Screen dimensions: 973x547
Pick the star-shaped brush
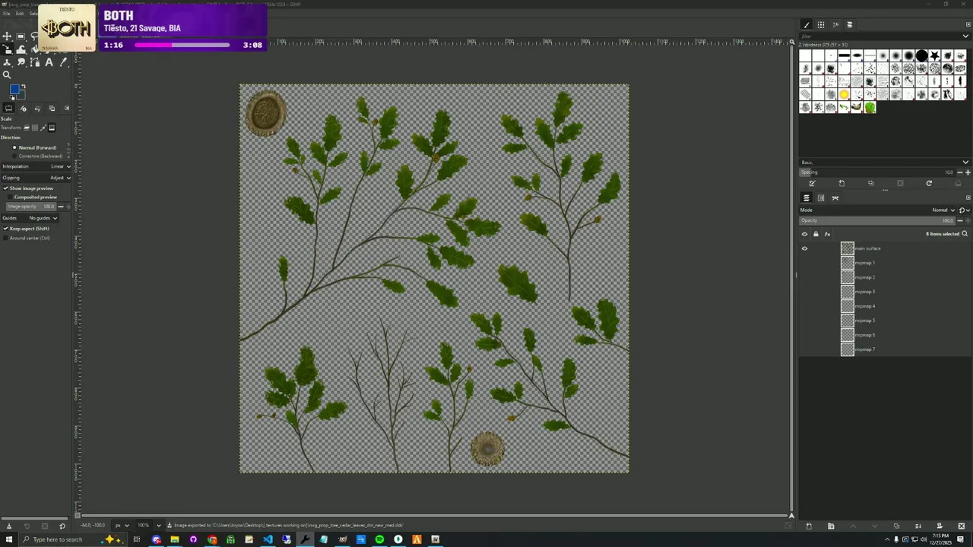(x=934, y=55)
